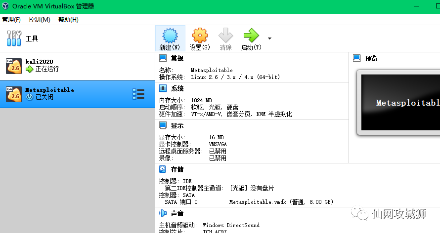Click the Discard (清除) arrow icon

click(x=225, y=35)
